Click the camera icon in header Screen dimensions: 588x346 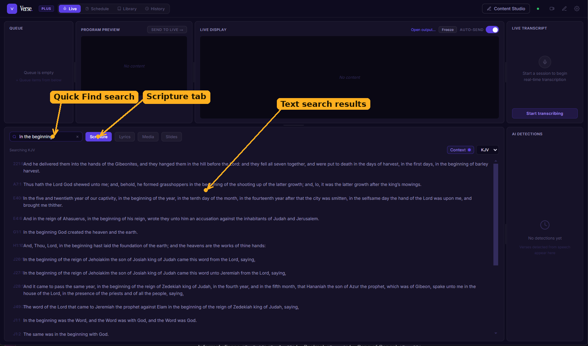point(552,9)
